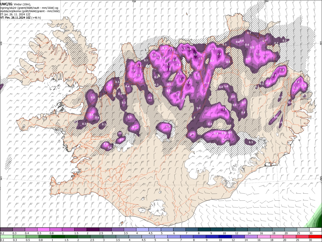
Task: Pick the lightest green rain swatch between 0.1 and 0.3
Action: (x=7, y=236)
